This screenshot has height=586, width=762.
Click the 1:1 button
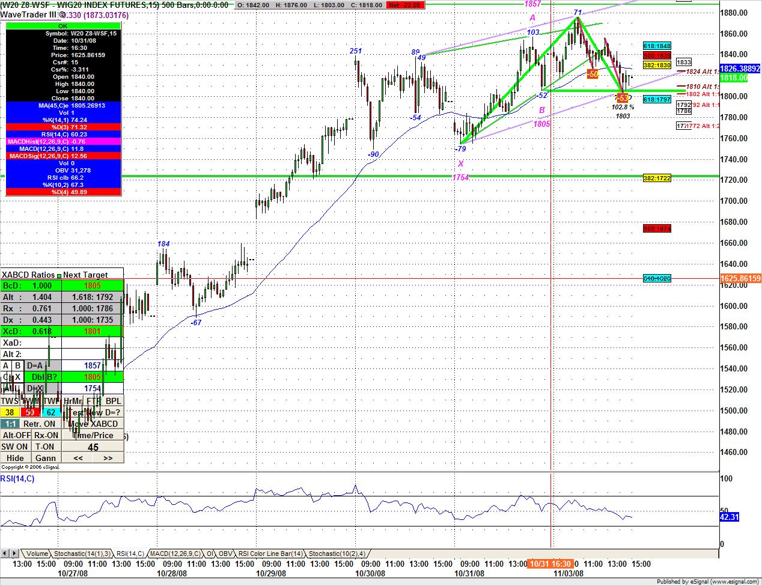[x=10, y=424]
